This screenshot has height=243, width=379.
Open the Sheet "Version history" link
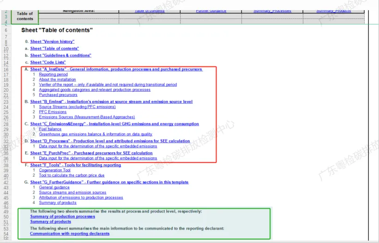click(x=52, y=41)
